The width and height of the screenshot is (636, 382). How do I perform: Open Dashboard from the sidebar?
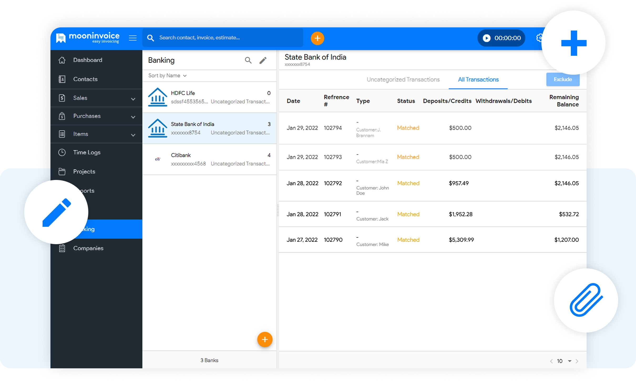[x=88, y=60]
